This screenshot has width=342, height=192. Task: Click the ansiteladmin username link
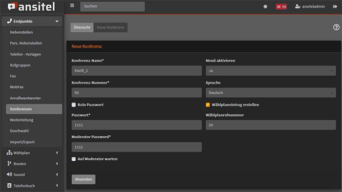313,6
